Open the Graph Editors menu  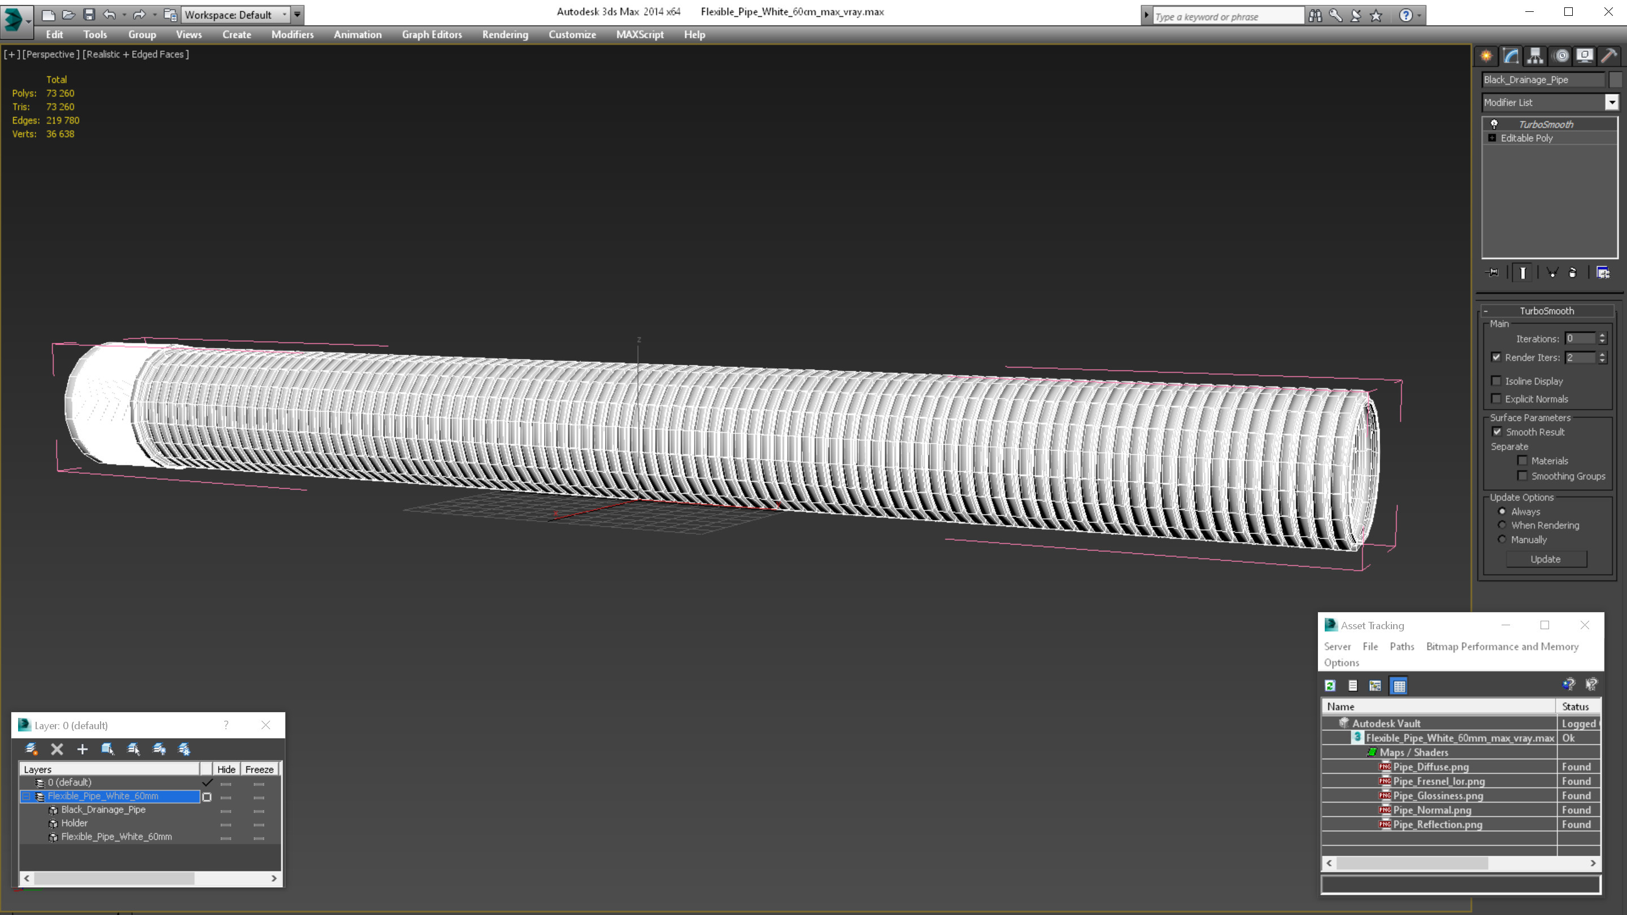(432, 34)
